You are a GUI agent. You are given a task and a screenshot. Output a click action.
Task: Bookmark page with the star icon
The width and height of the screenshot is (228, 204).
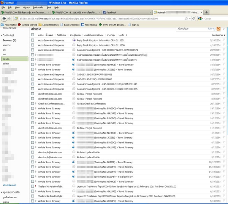coord(186,19)
